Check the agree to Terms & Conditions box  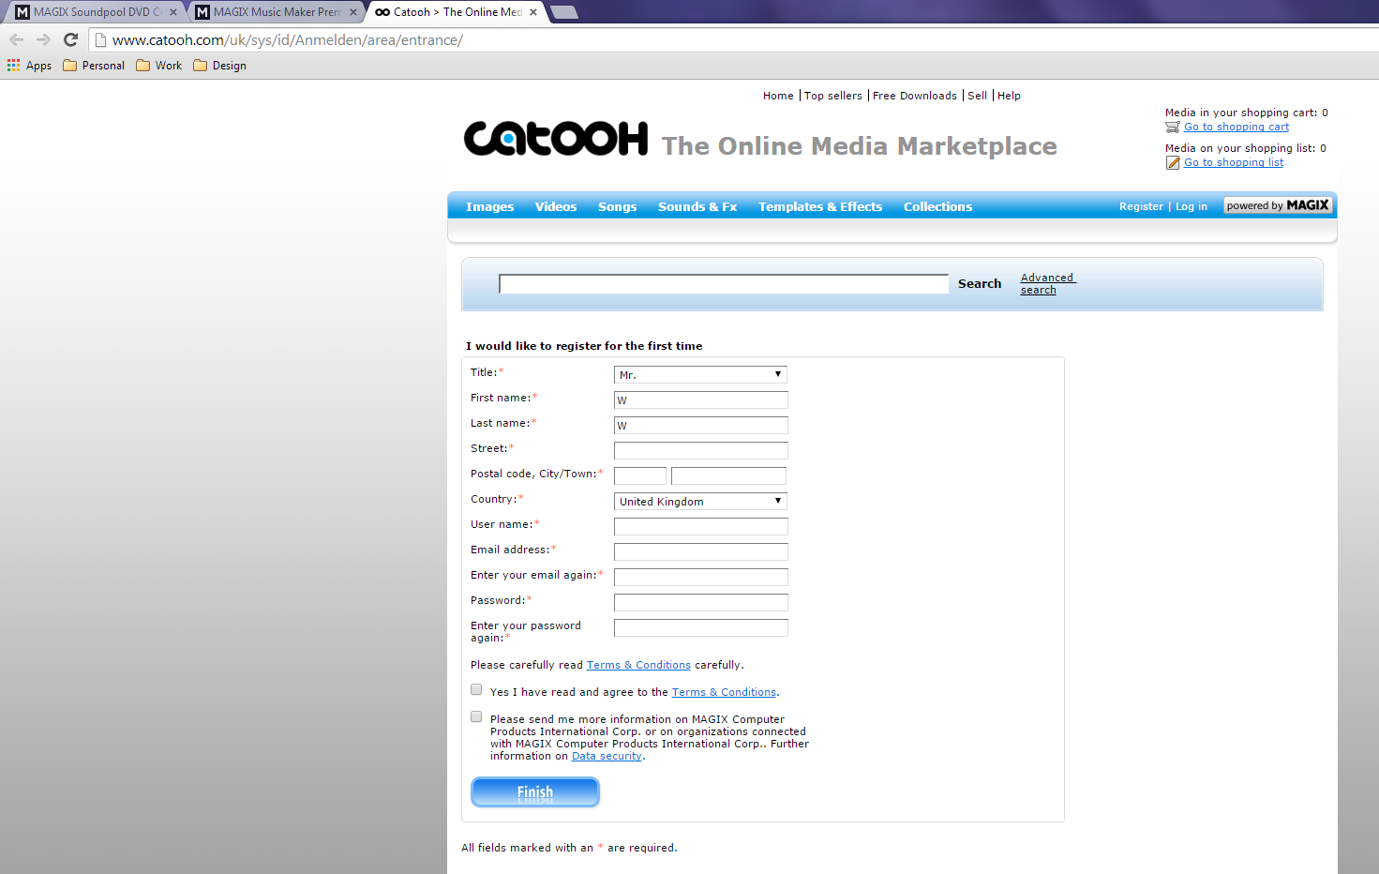pos(476,689)
